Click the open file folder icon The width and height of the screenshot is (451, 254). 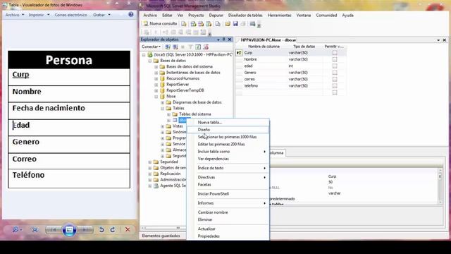click(228, 23)
